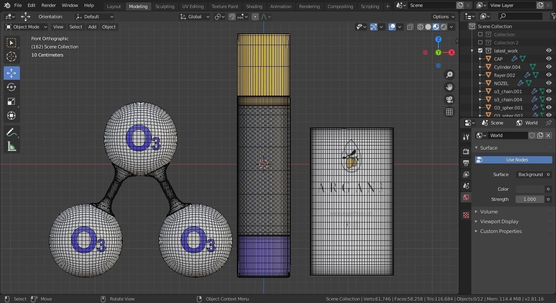This screenshot has width=556, height=303.
Task: Hide flayer.002 using its eye icon
Action: [549, 75]
